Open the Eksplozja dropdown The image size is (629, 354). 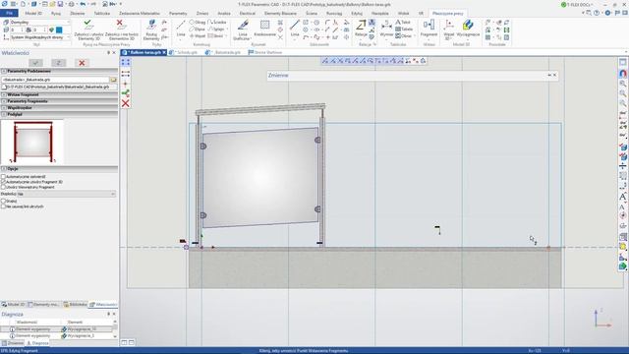click(x=67, y=194)
